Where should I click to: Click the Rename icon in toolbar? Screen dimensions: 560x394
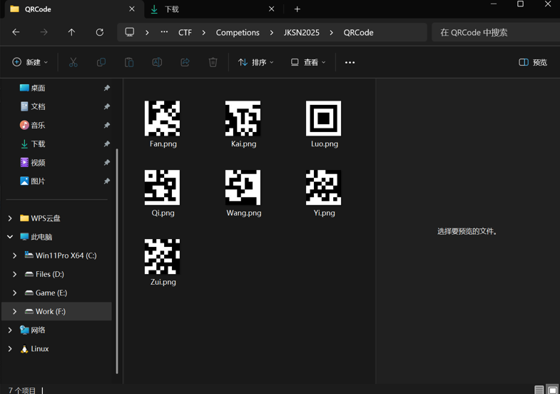click(157, 63)
